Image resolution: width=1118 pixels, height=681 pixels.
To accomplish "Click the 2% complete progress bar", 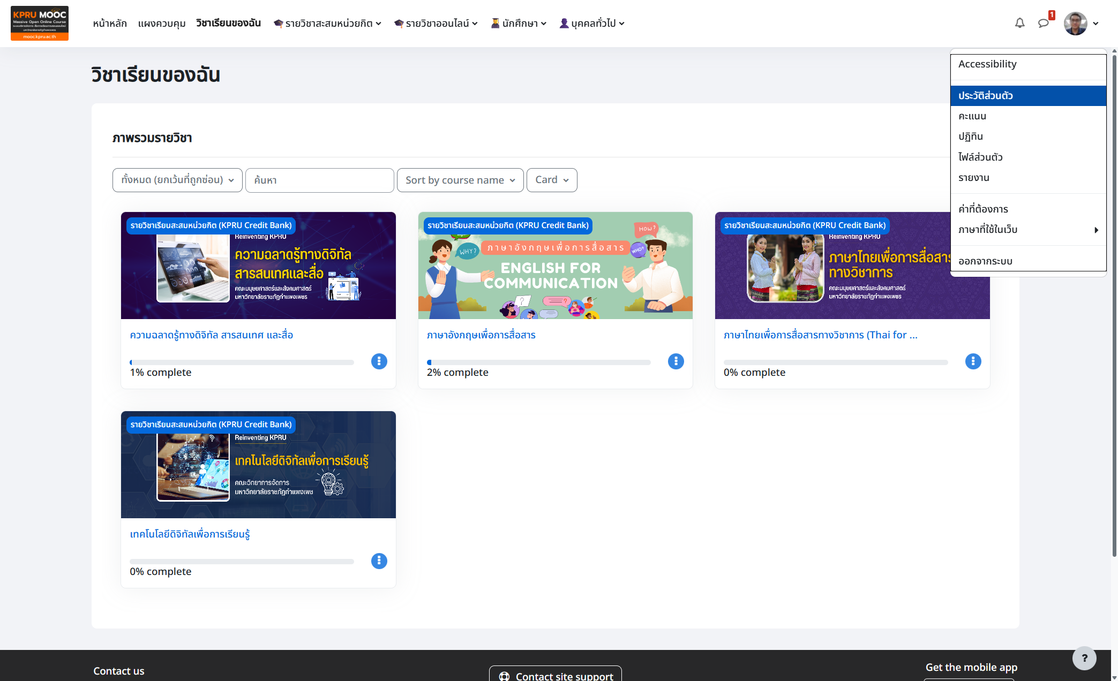I will coord(538,362).
